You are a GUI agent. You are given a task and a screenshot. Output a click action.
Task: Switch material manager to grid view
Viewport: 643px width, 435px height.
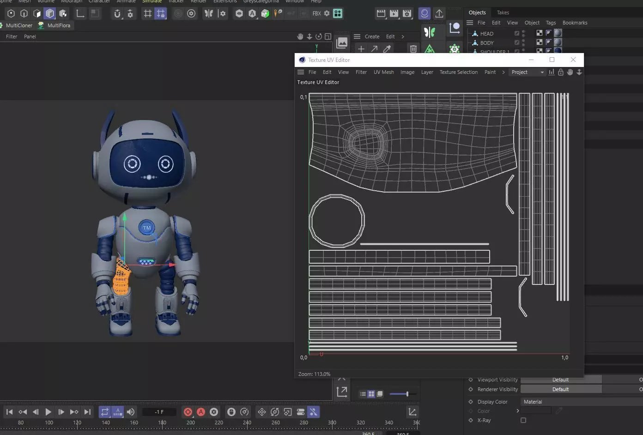pyautogui.click(x=371, y=394)
